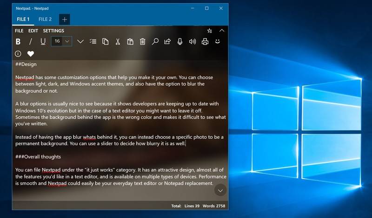
Task: Click the Print icon
Action: [205, 42]
